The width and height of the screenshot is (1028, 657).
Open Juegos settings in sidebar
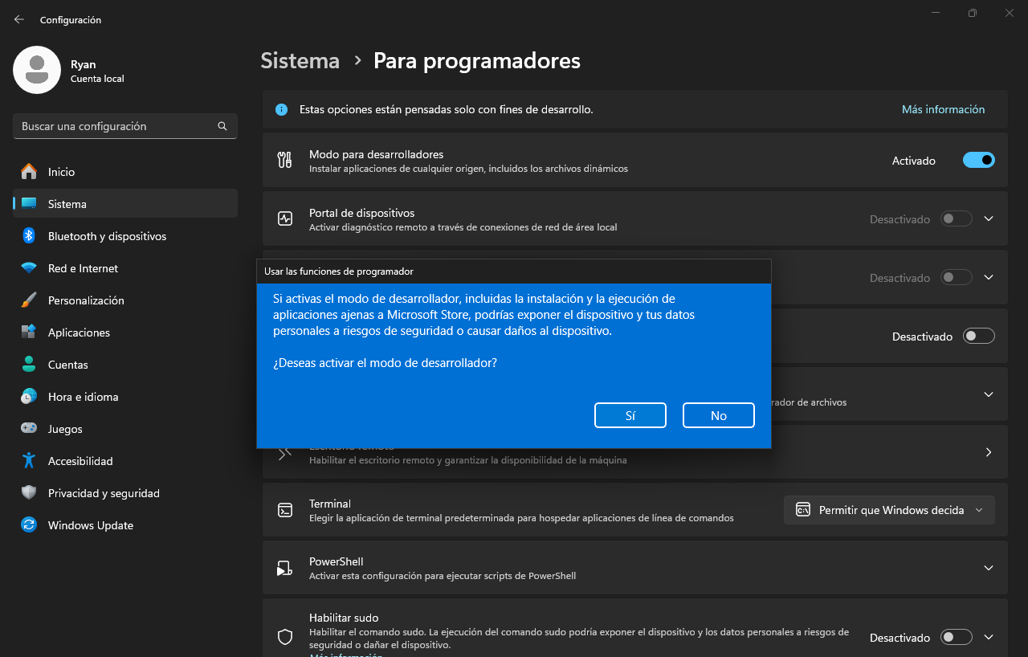pos(125,428)
